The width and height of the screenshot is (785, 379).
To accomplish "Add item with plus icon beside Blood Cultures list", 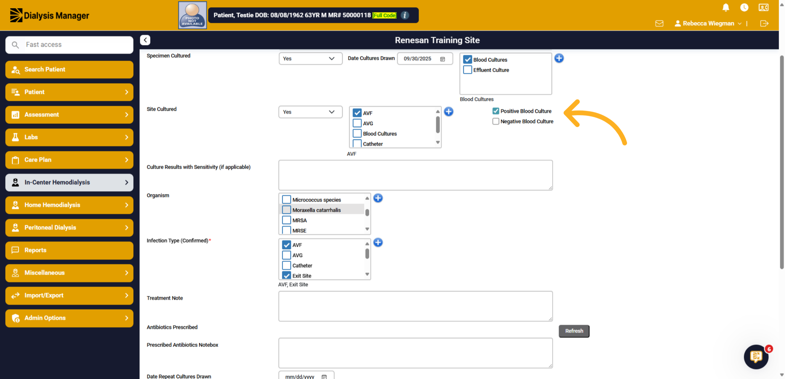I will (559, 58).
